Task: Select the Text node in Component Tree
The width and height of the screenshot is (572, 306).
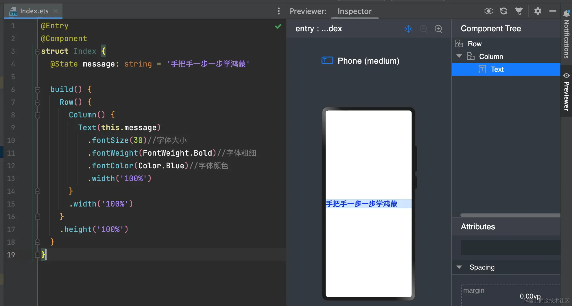Action: [506, 69]
